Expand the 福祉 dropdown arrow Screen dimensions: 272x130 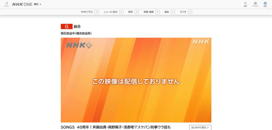coord(173,12)
